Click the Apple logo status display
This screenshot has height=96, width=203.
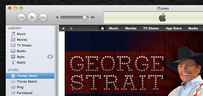tap(162, 17)
